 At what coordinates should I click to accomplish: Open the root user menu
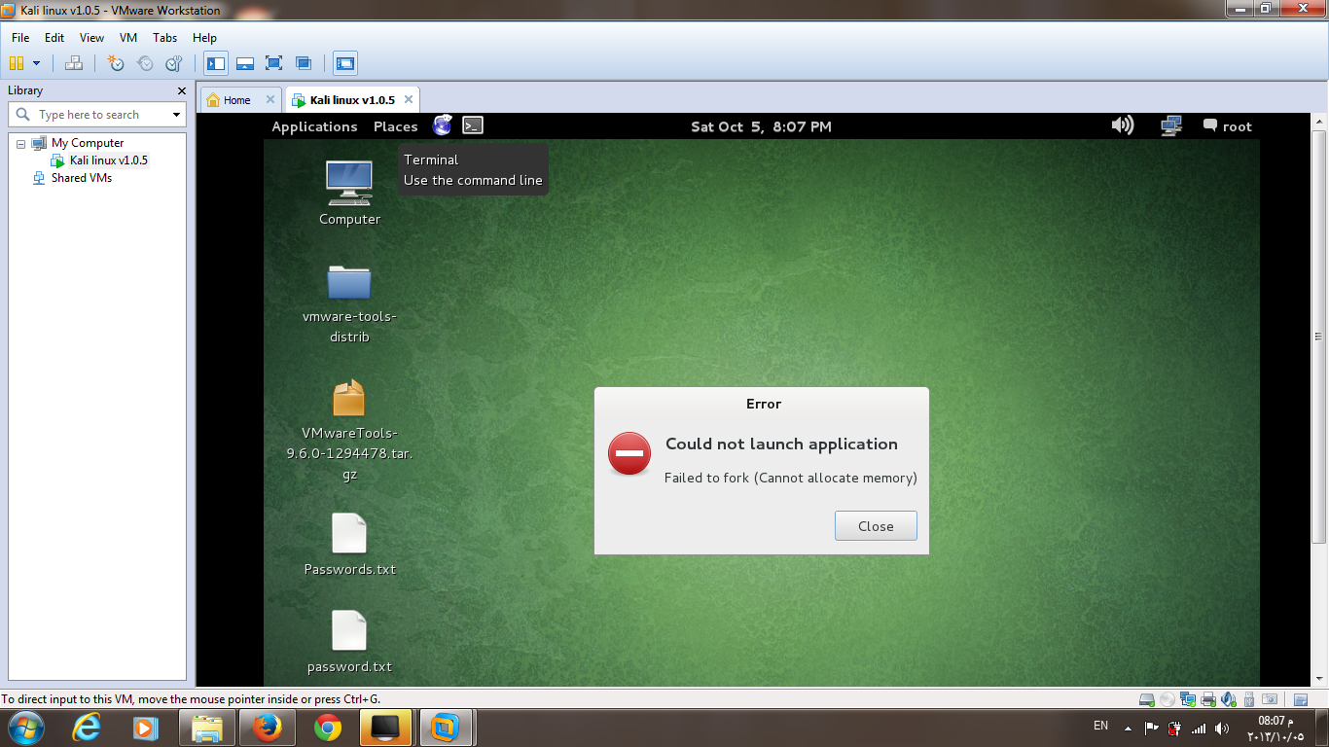(x=1228, y=126)
